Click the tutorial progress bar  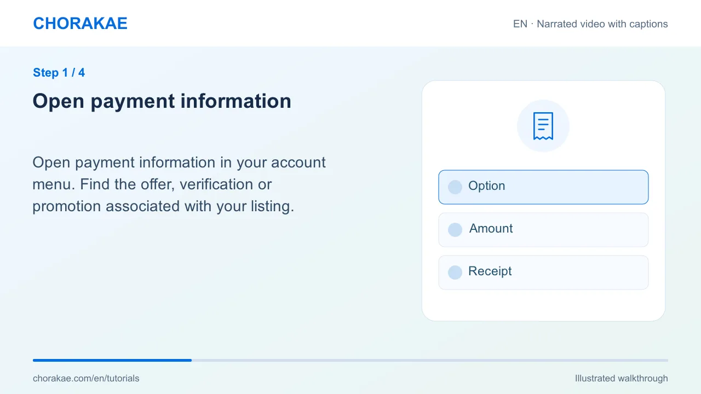pos(350,360)
